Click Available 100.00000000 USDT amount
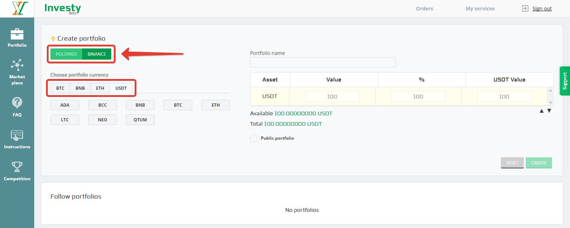The width and height of the screenshot is (570, 228). [x=303, y=113]
